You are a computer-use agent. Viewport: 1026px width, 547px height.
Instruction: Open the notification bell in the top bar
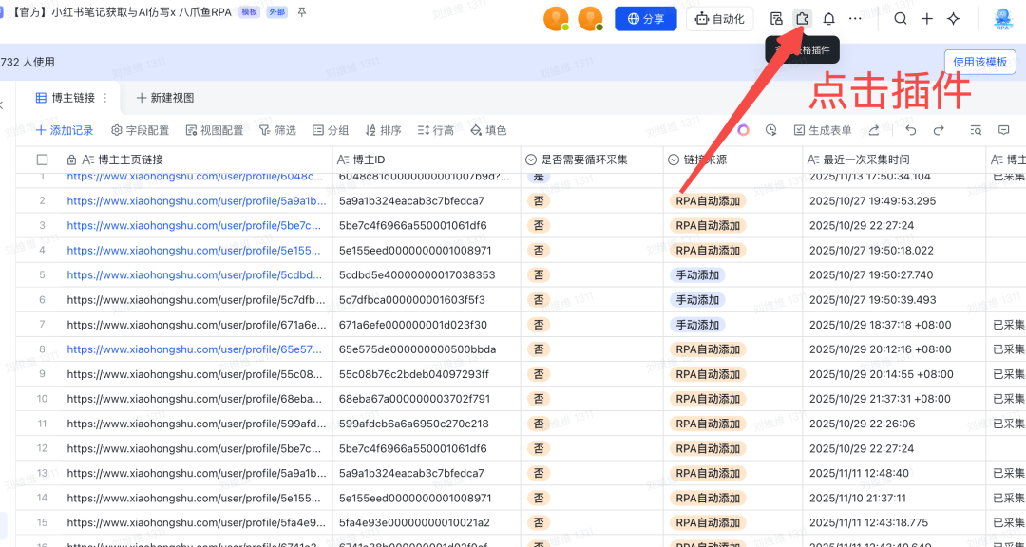coord(829,19)
